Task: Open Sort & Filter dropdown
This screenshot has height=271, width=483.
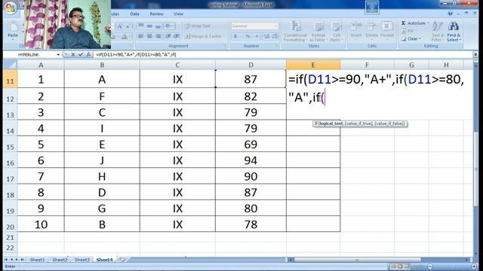Action: tap(437, 32)
